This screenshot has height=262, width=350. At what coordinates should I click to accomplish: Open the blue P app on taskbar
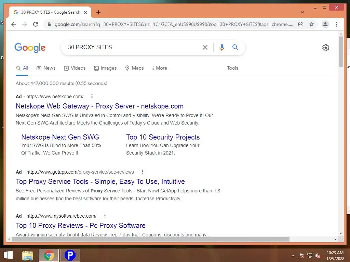point(70,255)
